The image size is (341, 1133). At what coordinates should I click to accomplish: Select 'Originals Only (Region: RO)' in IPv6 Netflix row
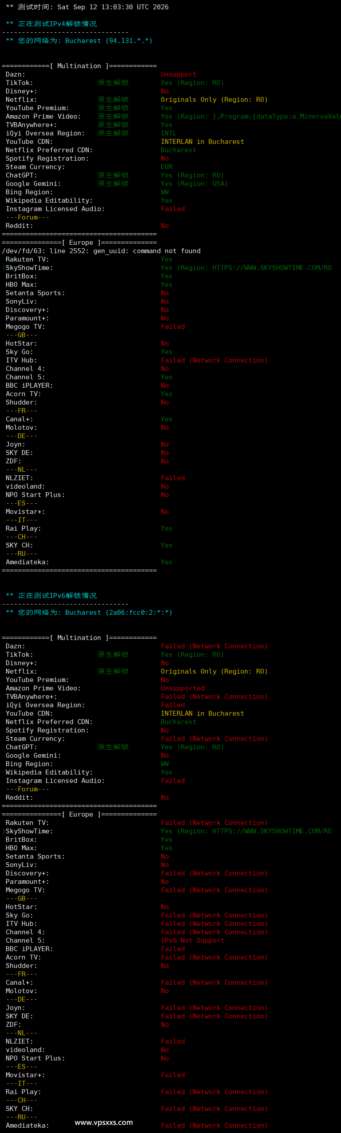tap(214, 671)
